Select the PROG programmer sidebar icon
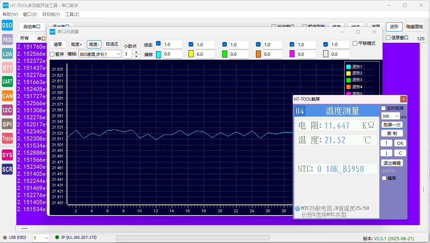Viewport: 430px width, 243px height. tap(7, 40)
